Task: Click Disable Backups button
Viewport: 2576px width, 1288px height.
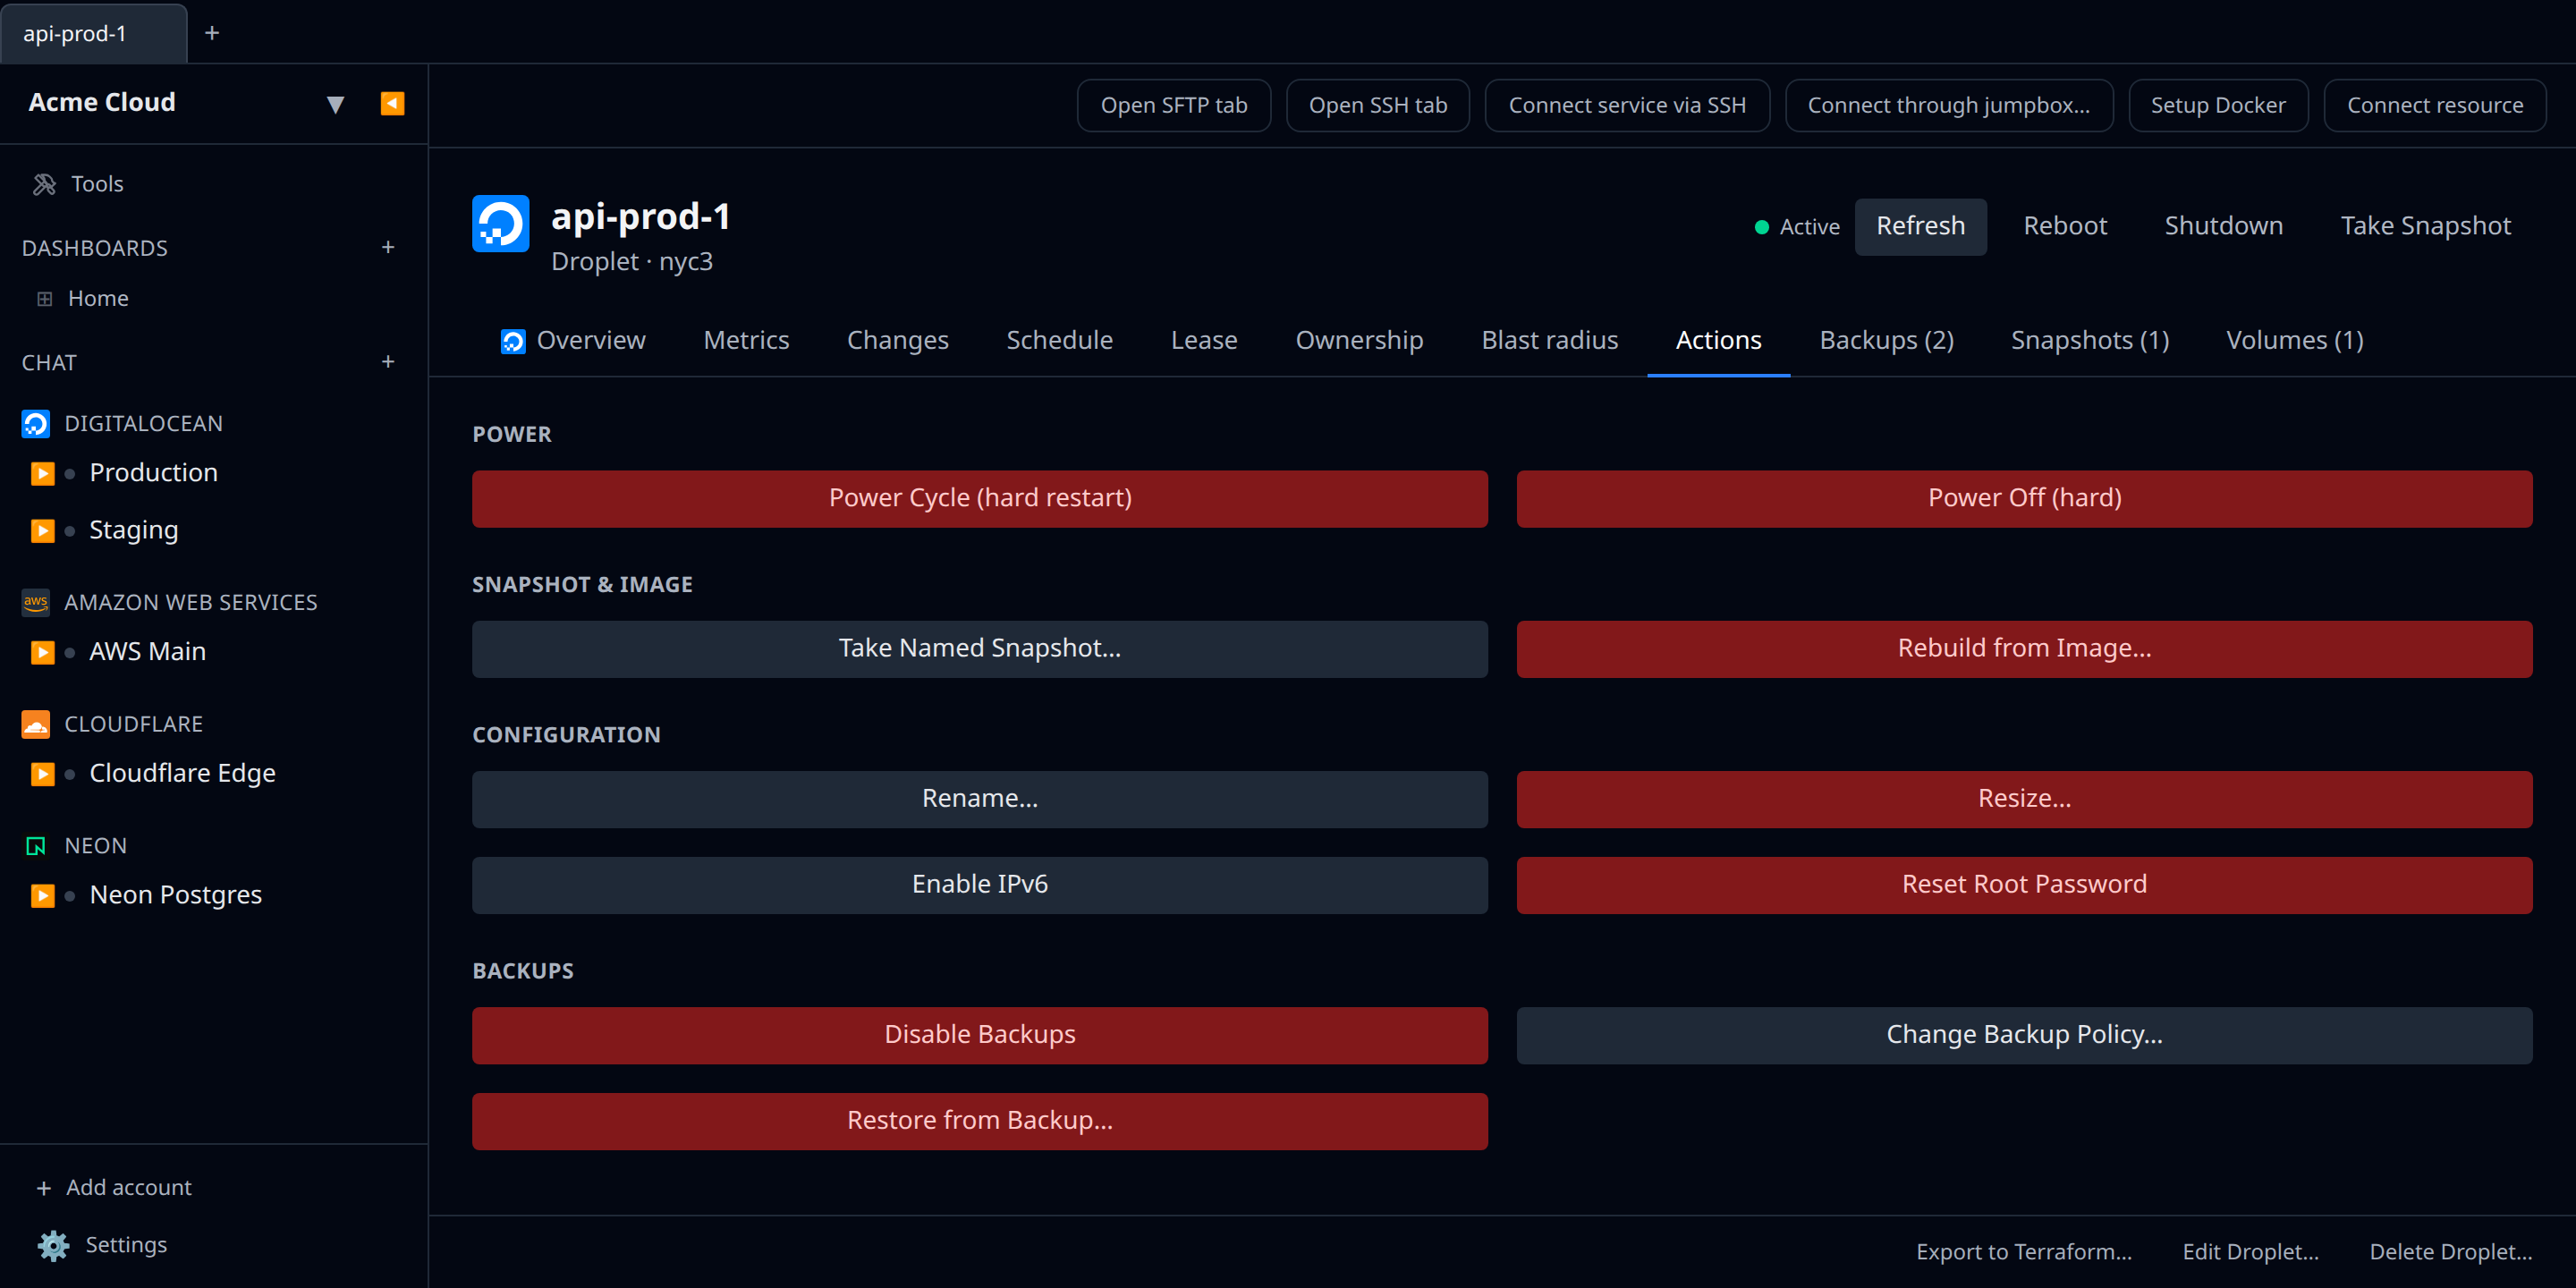Action: coord(980,1035)
